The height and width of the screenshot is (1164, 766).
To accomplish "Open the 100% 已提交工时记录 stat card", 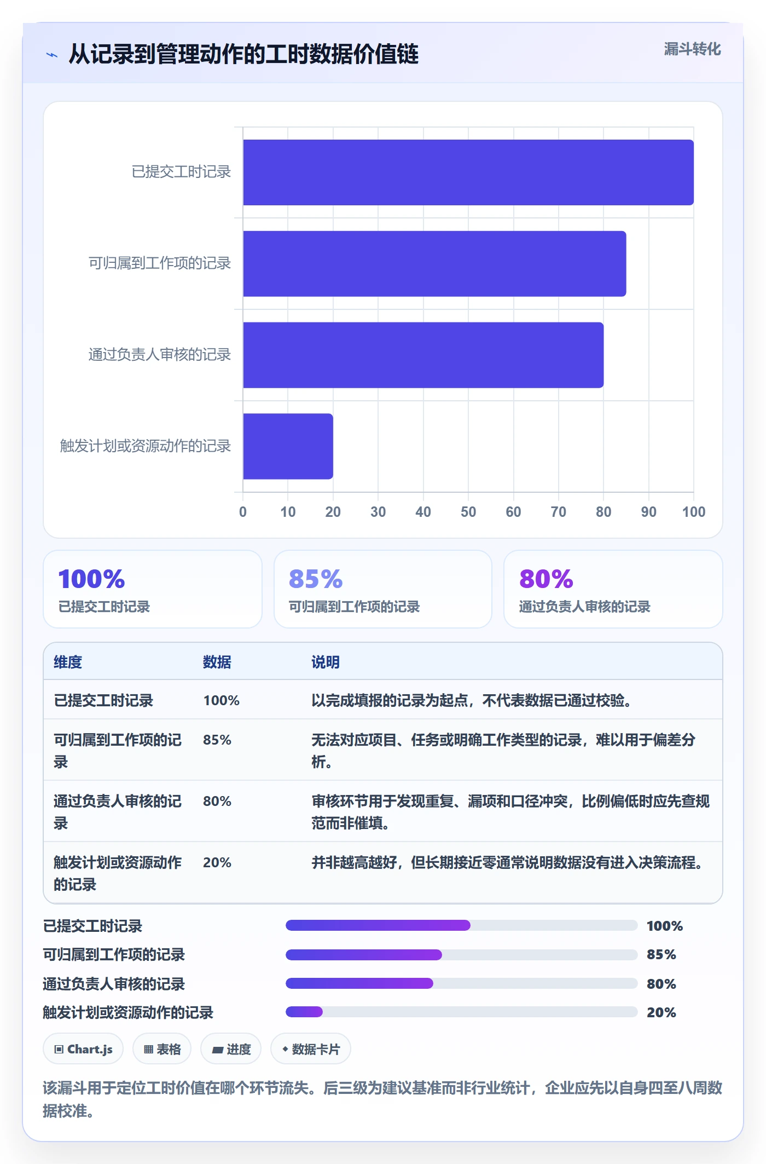I will click(153, 589).
